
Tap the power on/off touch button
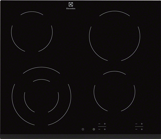click(x=83, y=129)
